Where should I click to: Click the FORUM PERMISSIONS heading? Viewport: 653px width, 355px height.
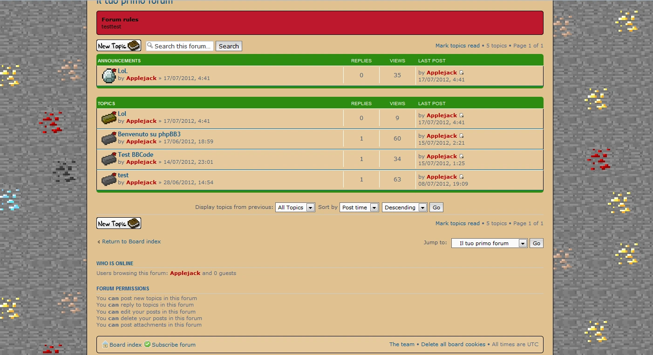(x=123, y=288)
